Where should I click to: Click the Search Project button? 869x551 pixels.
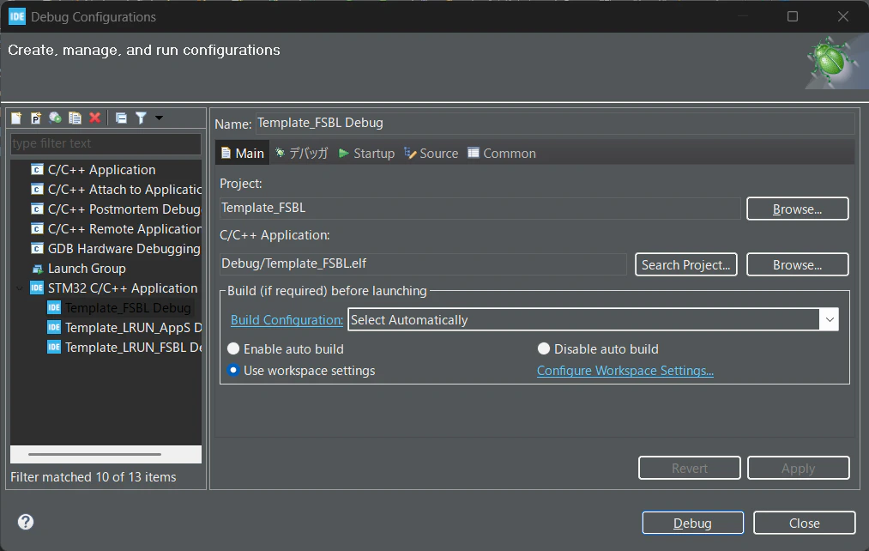coord(685,264)
